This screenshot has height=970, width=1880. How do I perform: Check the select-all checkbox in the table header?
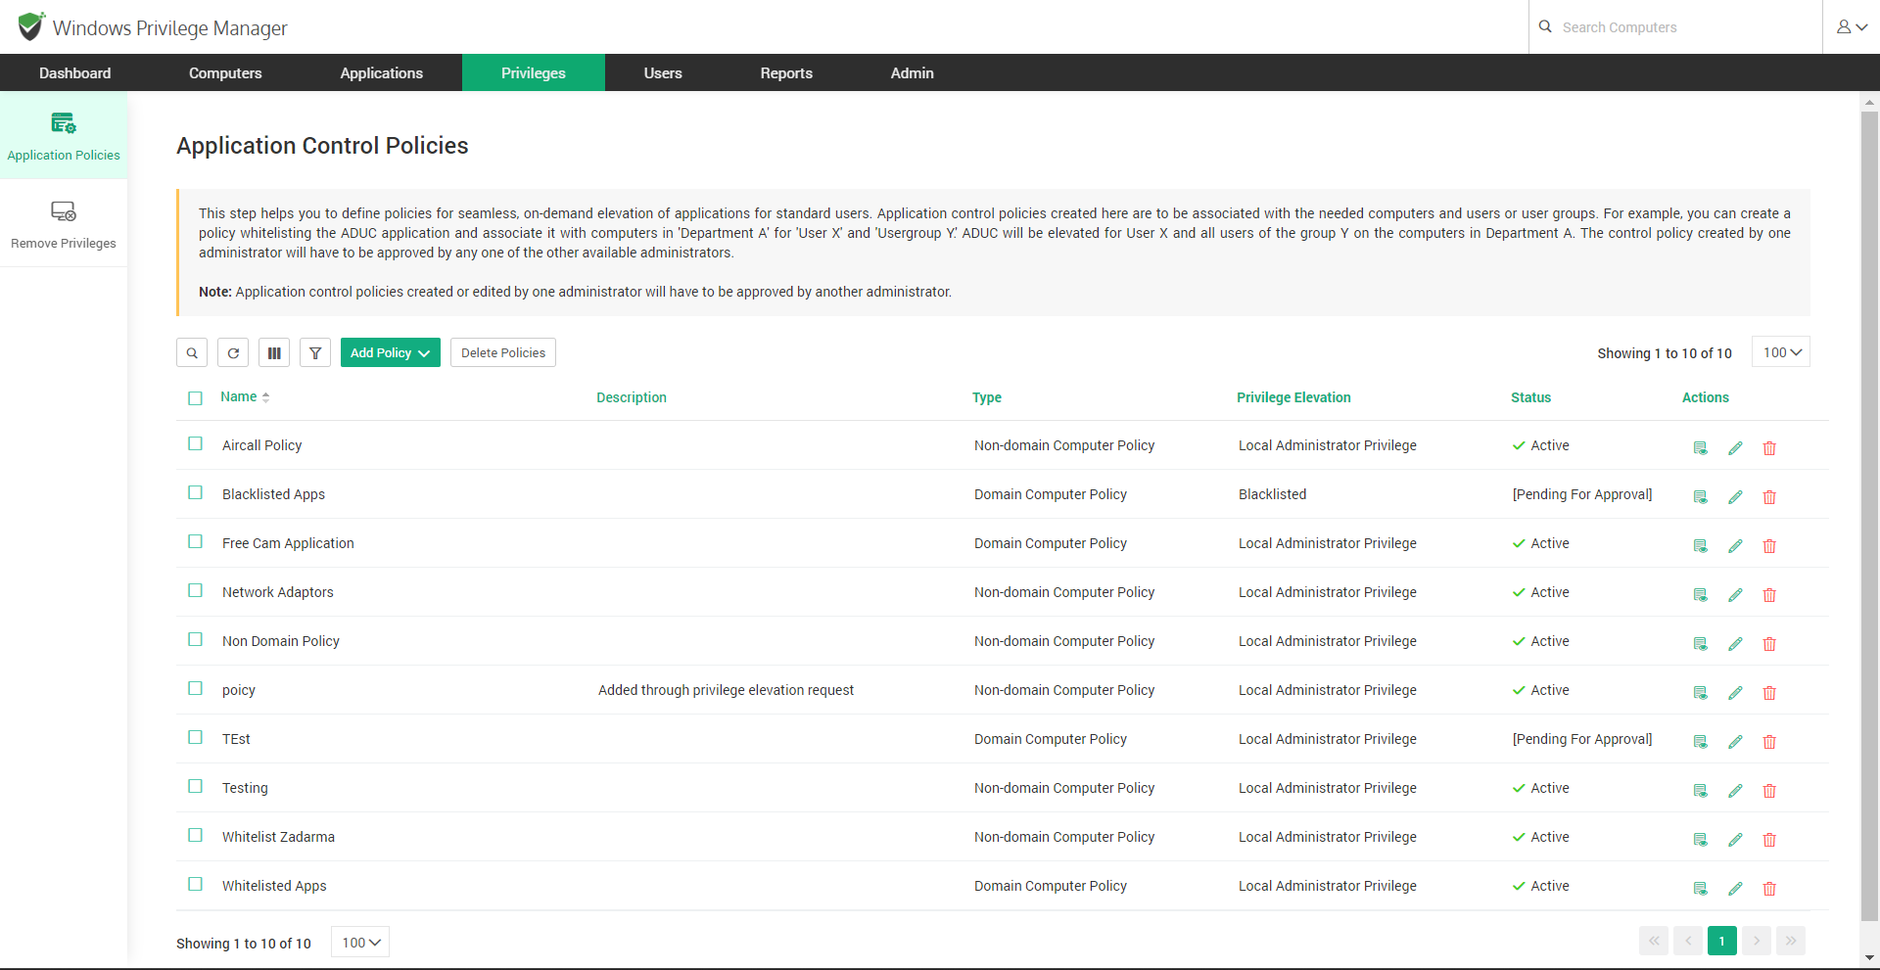tap(195, 398)
